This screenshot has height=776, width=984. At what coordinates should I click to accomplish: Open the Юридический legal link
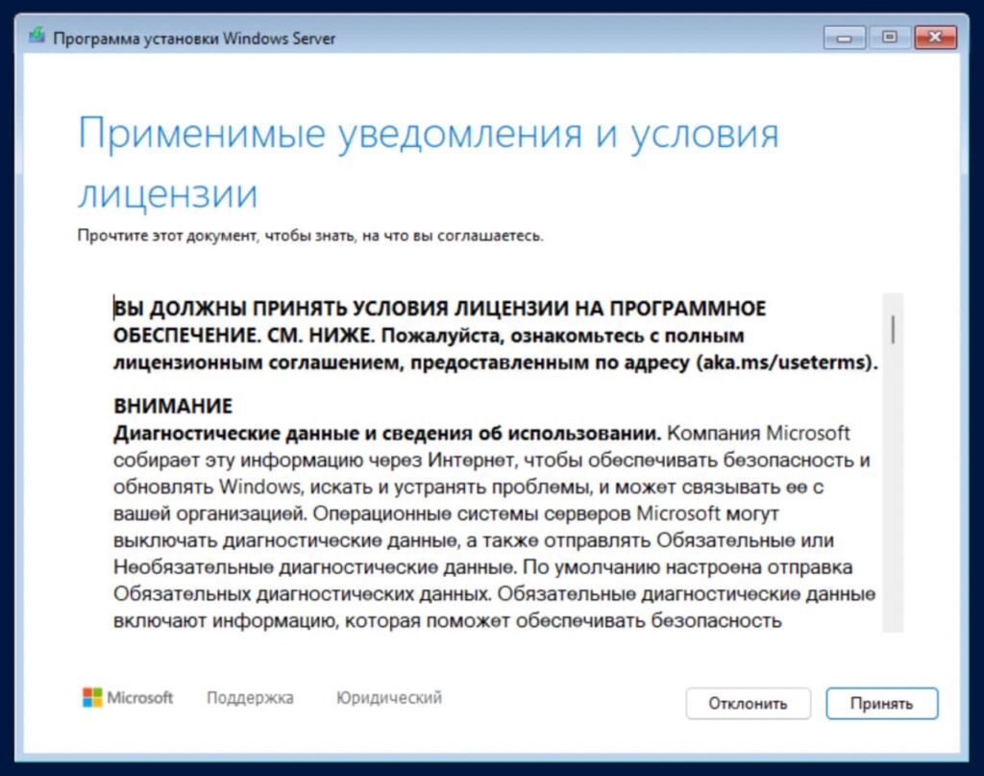click(389, 697)
